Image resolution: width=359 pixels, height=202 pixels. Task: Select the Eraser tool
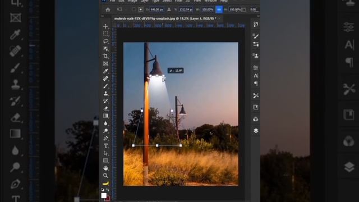coord(105,108)
